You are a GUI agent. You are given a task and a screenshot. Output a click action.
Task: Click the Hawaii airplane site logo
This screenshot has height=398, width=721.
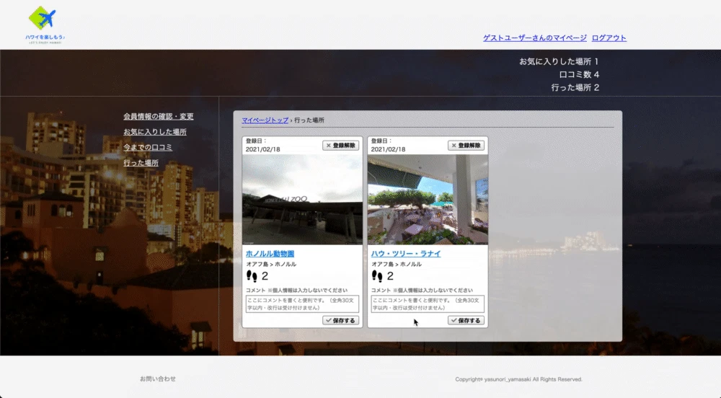(45, 25)
